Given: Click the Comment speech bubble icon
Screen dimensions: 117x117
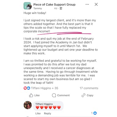Looking at the screenshot, I should click(x=54, y=95).
